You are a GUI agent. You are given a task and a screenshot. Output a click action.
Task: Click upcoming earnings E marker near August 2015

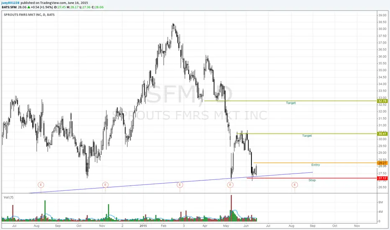[x=295, y=185]
